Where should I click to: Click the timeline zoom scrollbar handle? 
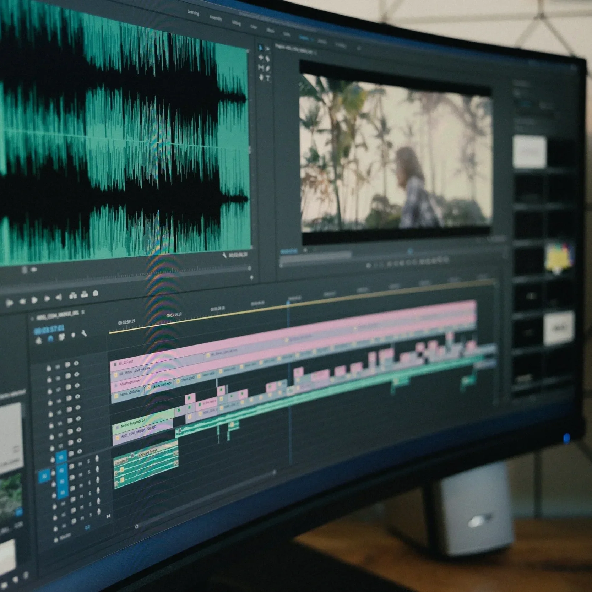(x=137, y=526)
